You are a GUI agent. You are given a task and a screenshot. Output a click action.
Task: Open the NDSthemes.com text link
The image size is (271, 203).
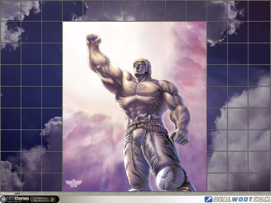pos(10,194)
